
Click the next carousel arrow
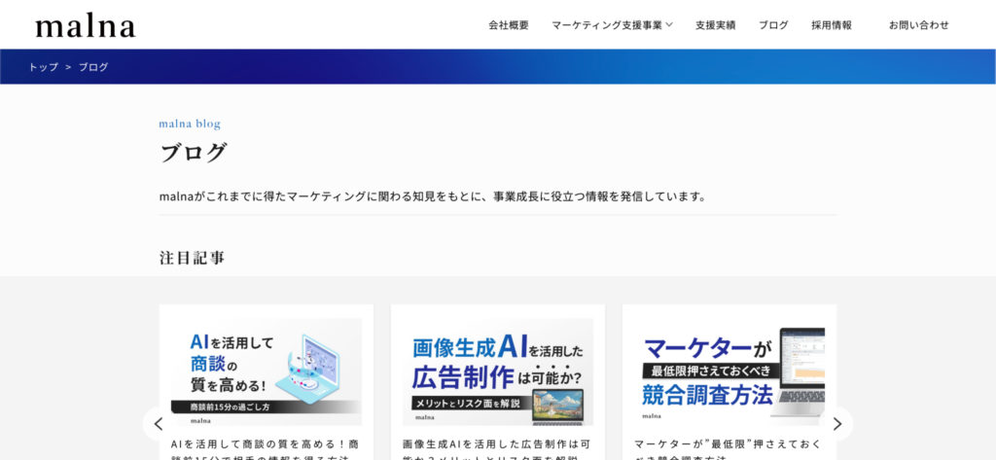(836, 424)
